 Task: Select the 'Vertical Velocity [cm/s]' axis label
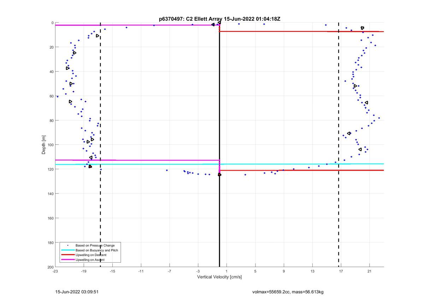219,277
